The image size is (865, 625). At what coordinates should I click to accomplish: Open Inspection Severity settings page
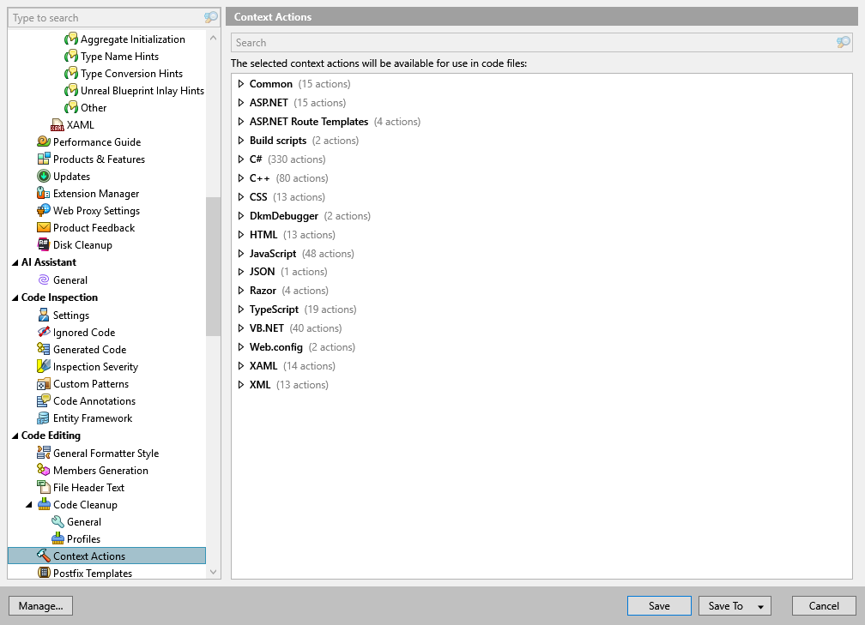(95, 367)
